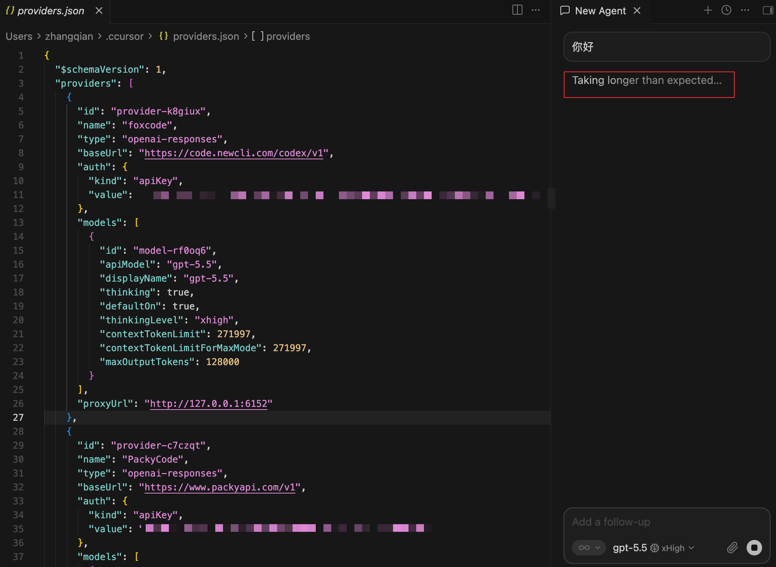Open the zhangqian breadcrumb folder
The width and height of the screenshot is (776, 567).
pyautogui.click(x=69, y=36)
